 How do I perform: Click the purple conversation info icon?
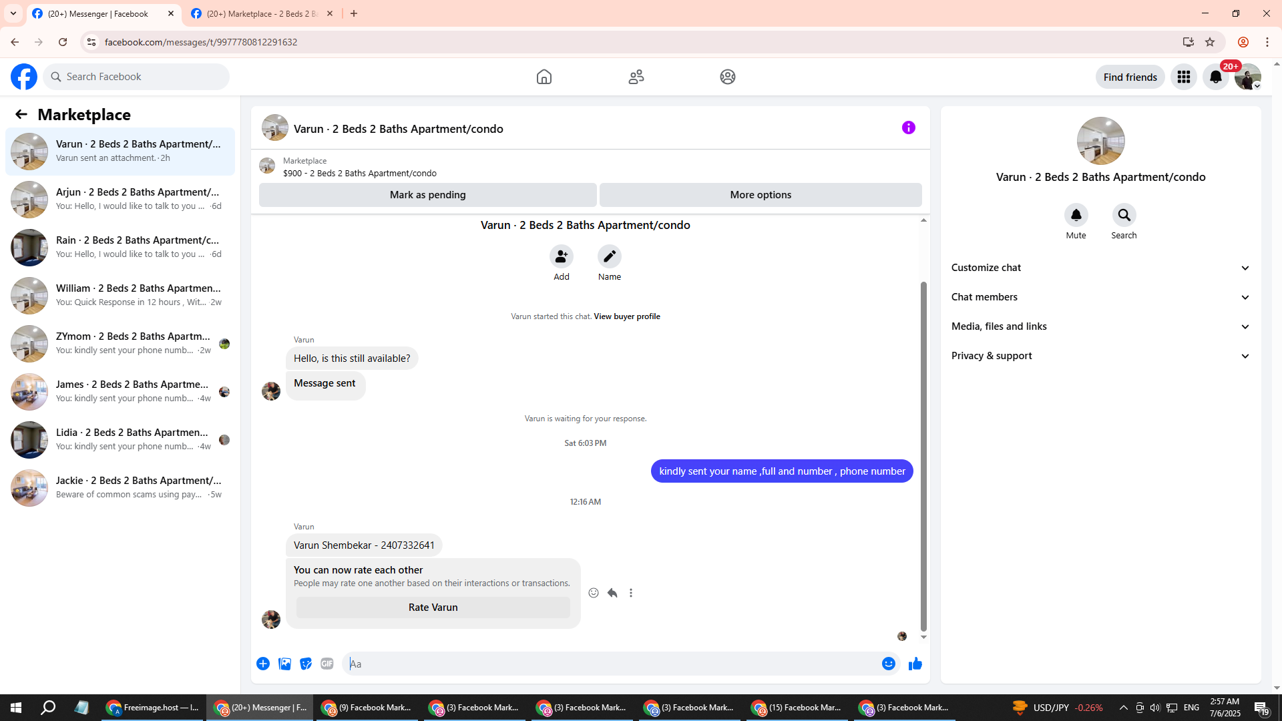908,128
